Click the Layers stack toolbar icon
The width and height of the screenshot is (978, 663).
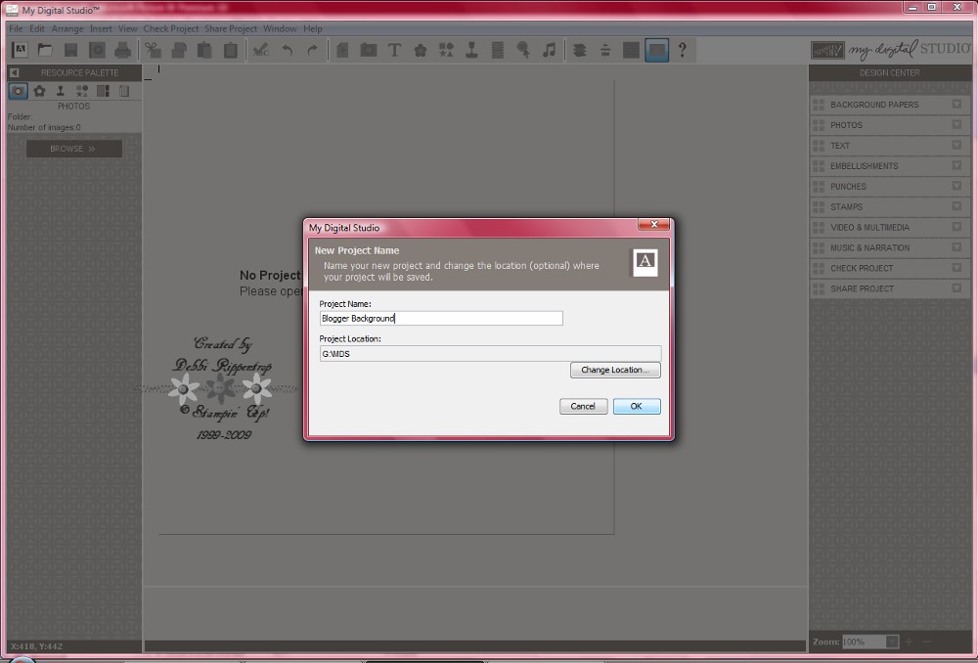coord(579,50)
